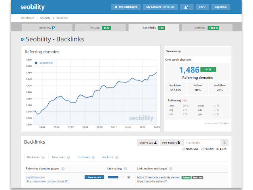Open the notifications bell icon
This screenshot has height=190, width=253.
point(186,7)
